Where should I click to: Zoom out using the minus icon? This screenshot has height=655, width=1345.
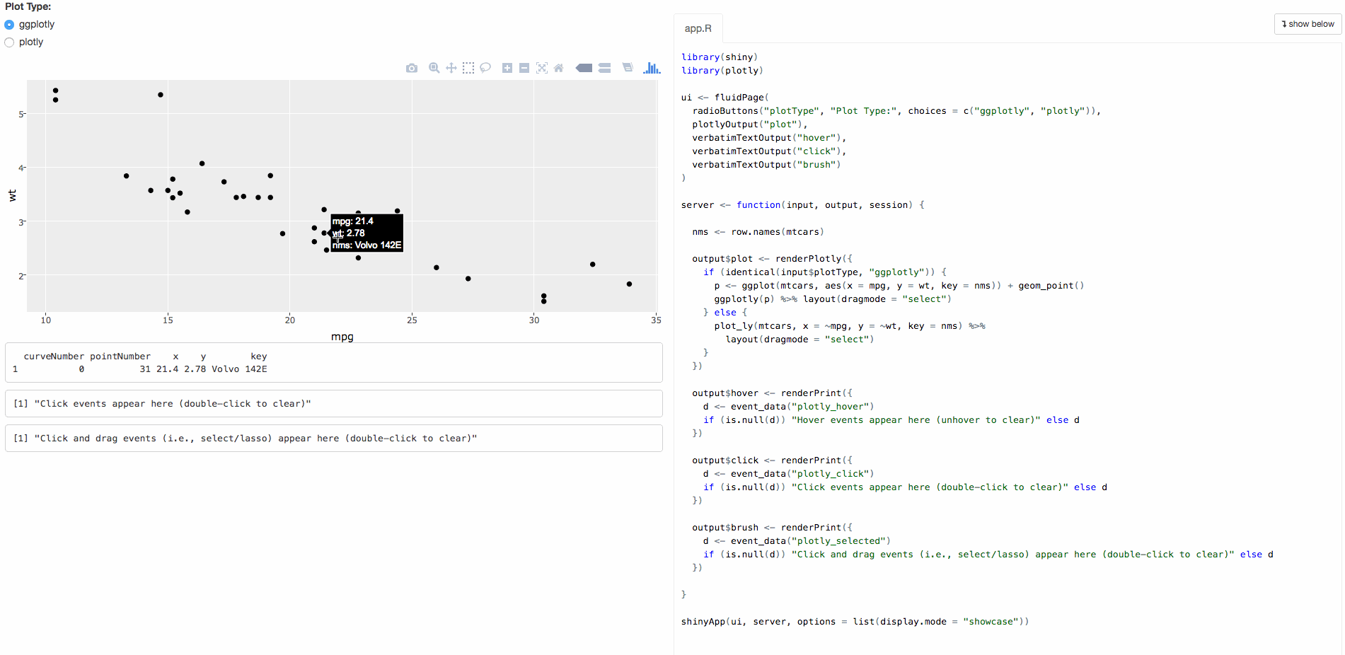coord(524,68)
